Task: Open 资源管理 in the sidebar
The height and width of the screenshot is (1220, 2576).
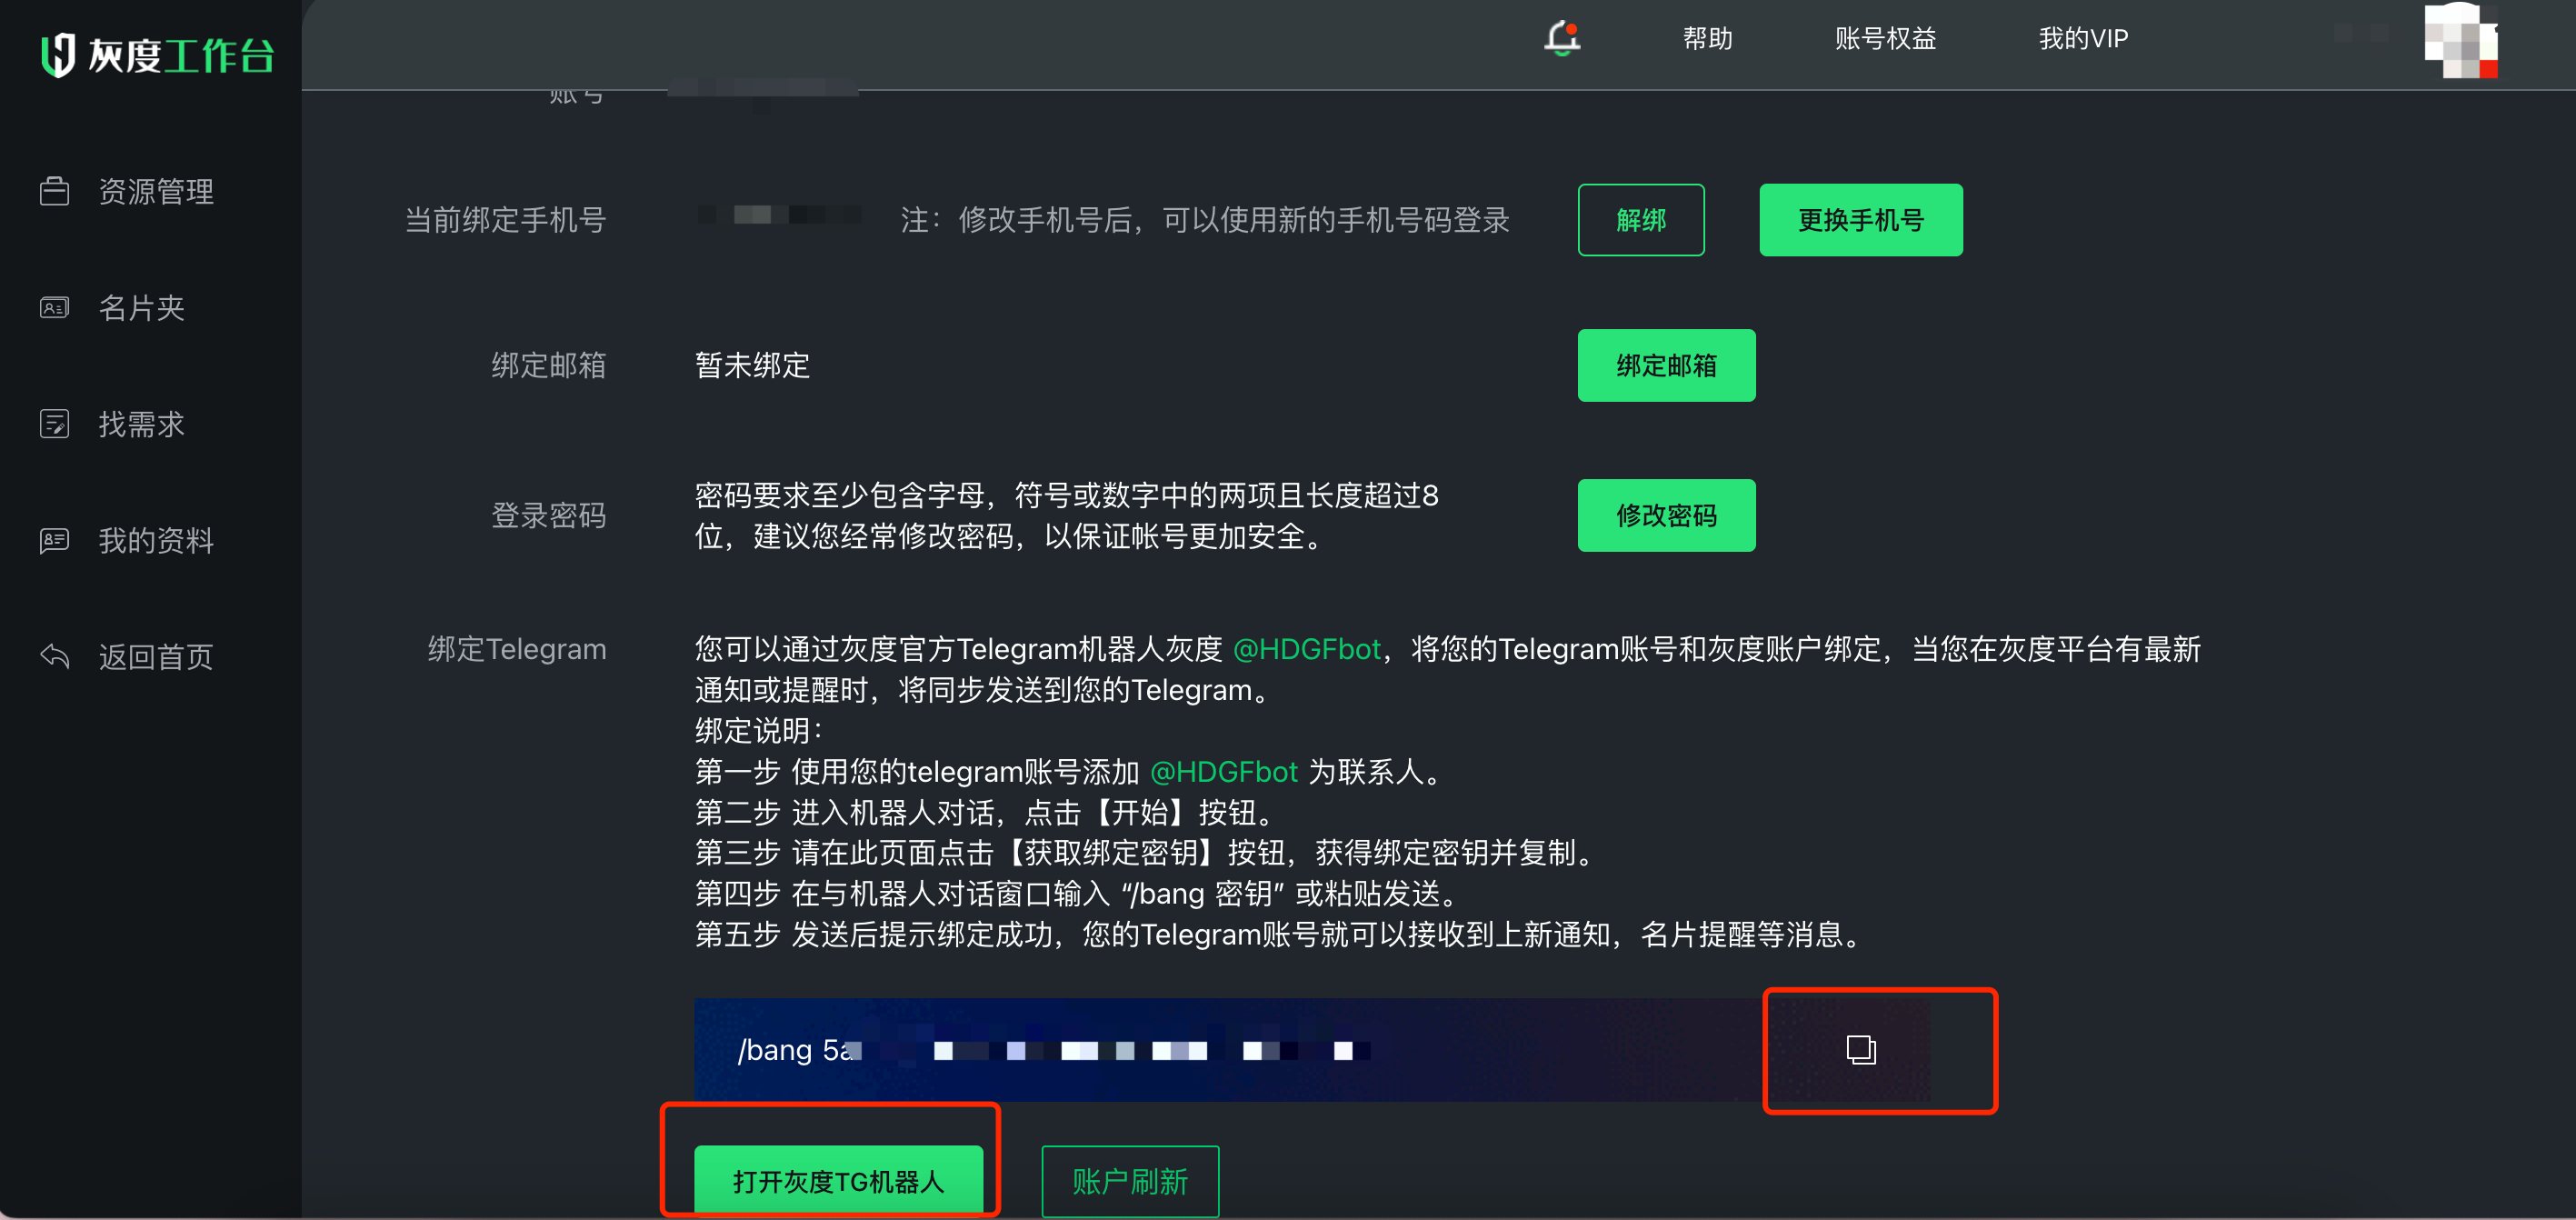Action: (x=156, y=191)
